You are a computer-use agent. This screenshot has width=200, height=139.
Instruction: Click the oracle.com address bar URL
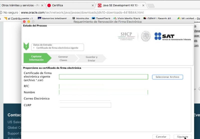pos(82,12)
